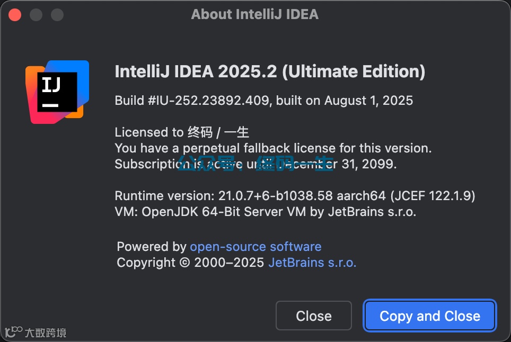Close the dialog with the red window button
Viewport: 511px width, 342px height.
(x=15, y=14)
